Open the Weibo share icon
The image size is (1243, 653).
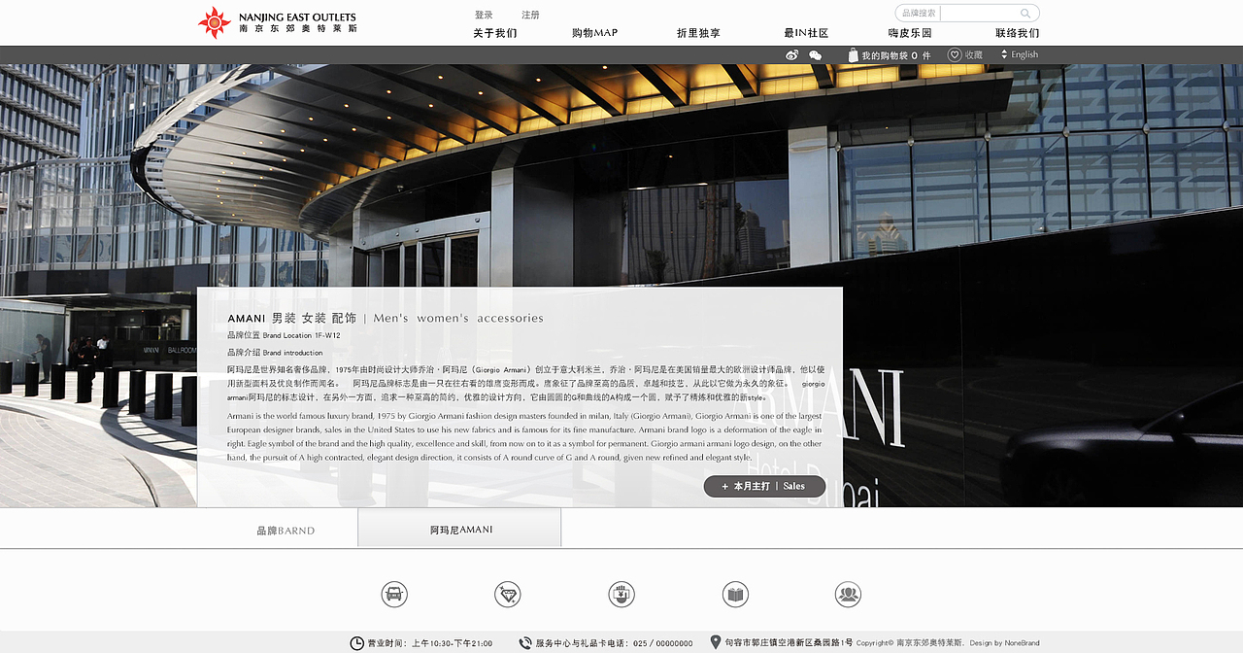pyautogui.click(x=791, y=54)
